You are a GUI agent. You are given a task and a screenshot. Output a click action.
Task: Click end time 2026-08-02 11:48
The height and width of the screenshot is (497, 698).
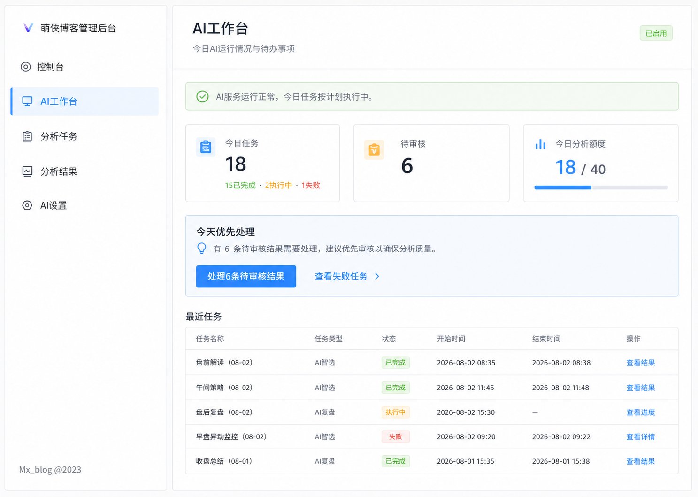tap(560, 388)
